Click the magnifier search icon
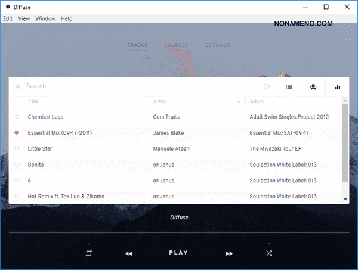Viewport: 358px width, 270px height. pos(18,87)
